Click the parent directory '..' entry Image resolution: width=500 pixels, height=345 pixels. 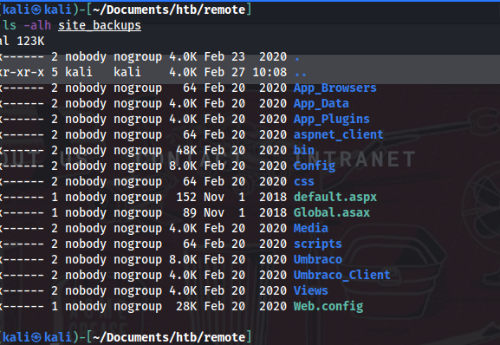coord(301,74)
